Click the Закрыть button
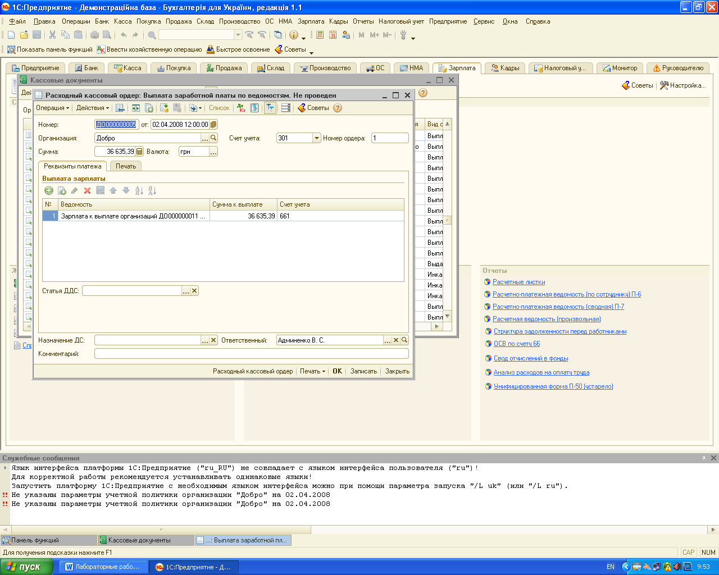This screenshot has width=719, height=575. (397, 371)
